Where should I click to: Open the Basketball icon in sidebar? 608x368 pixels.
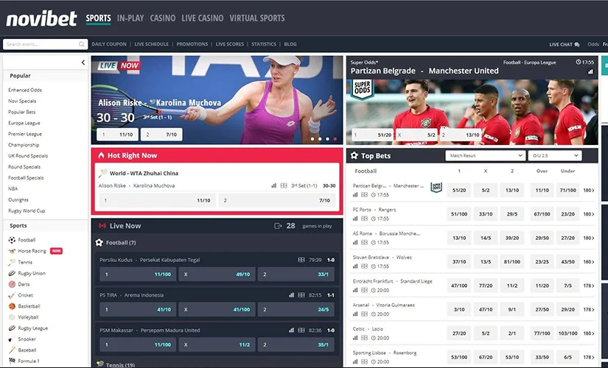click(x=12, y=306)
